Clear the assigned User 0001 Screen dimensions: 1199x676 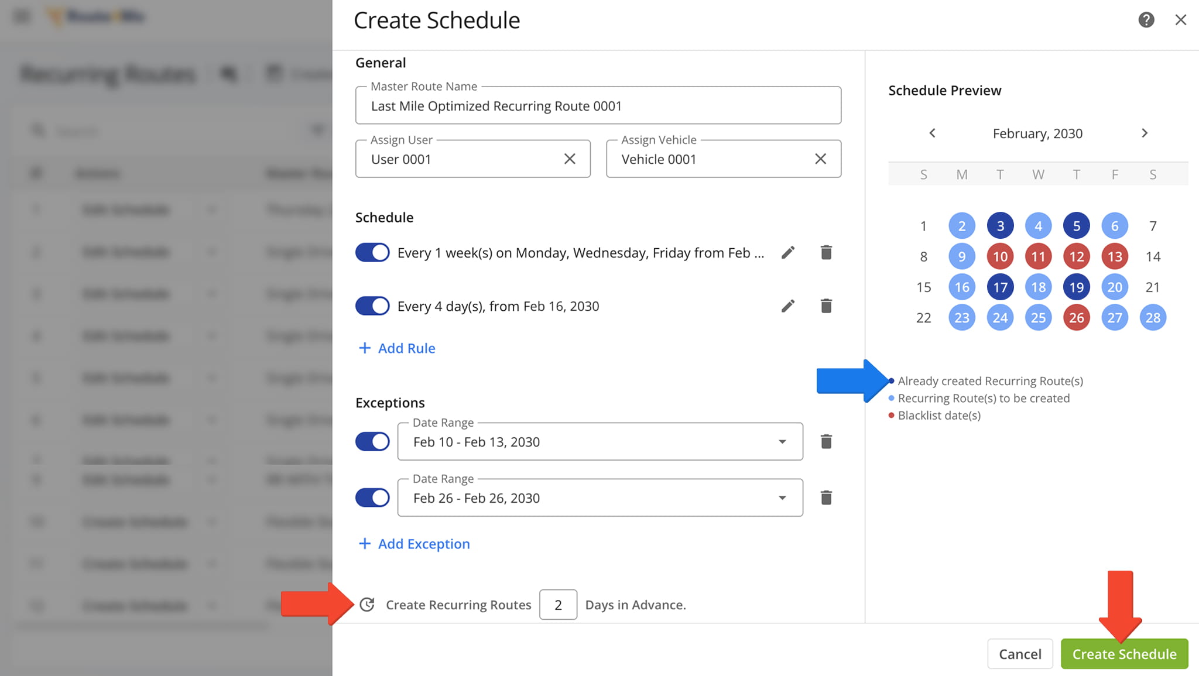(x=569, y=159)
